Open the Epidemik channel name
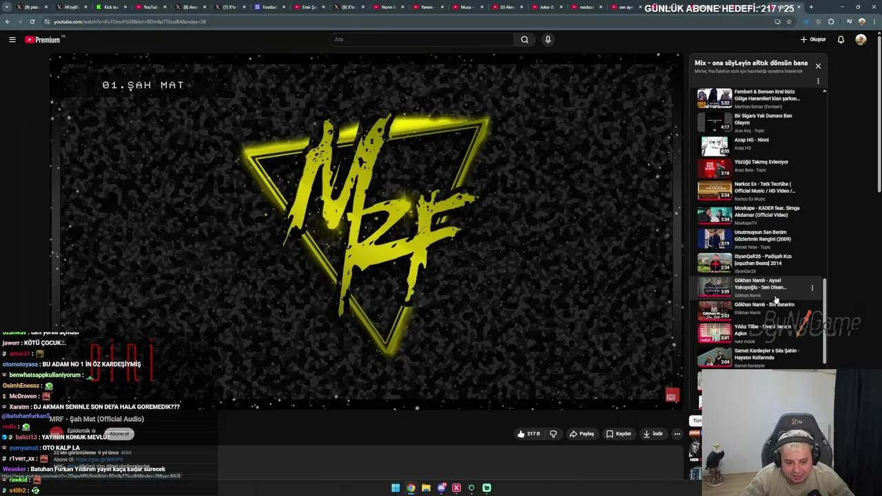Viewport: 882px width, 496px height. click(79, 431)
